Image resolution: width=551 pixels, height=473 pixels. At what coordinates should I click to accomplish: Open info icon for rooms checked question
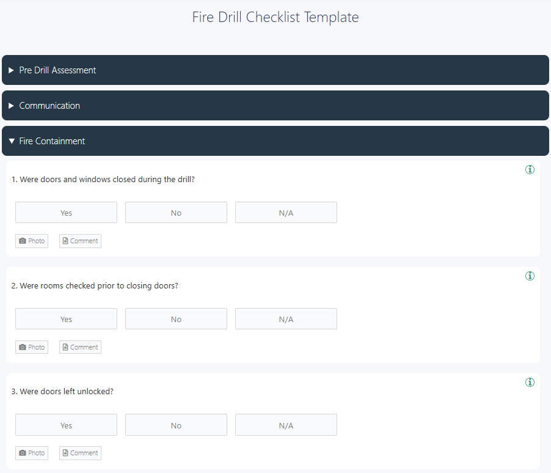pos(530,276)
